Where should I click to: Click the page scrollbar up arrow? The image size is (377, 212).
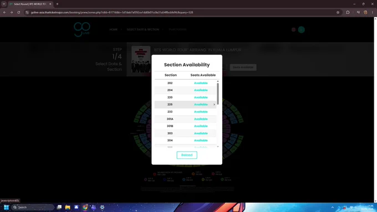click(x=375, y=18)
